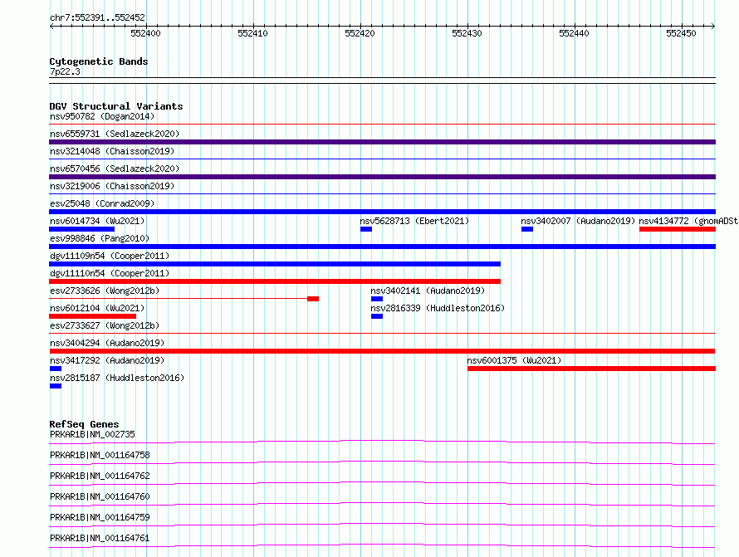Click the nsv6014734 (Wu2021) blue bar
Image resolution: width=739 pixels, height=557 pixels.
[x=82, y=229]
